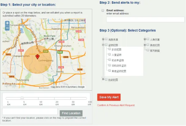Screen dimensions: 186x126
Task: Click the Changyangzhen label on map
Action: [x=21, y=56]
